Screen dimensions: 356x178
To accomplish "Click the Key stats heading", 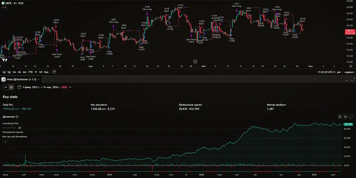I will [10, 97].
